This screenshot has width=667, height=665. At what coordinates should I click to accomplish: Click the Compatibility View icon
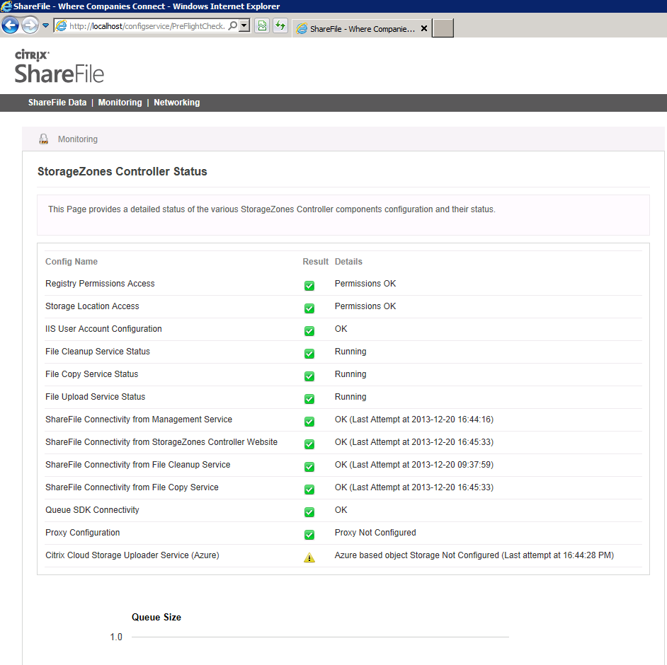pyautogui.click(x=262, y=26)
